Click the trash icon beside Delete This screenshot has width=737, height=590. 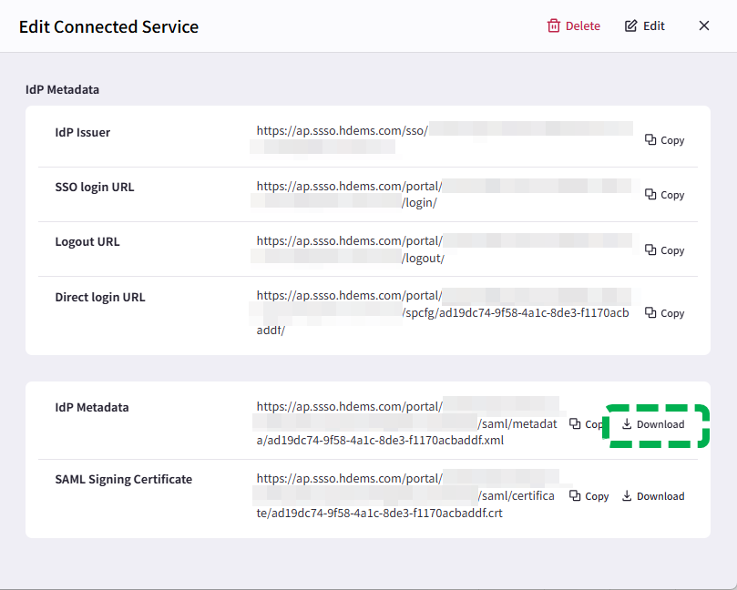pos(552,25)
